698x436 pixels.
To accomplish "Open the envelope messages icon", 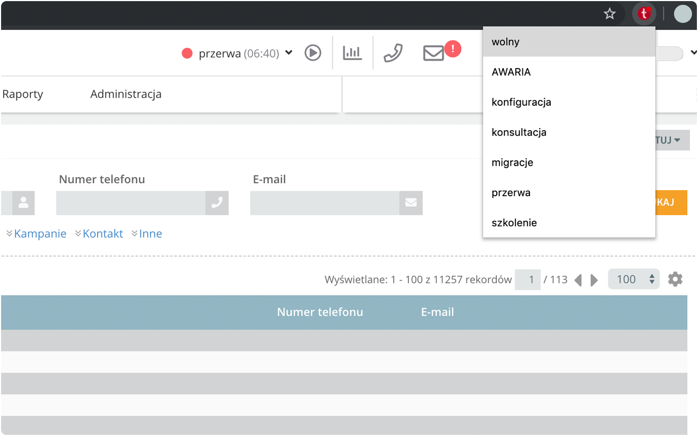I will point(434,53).
